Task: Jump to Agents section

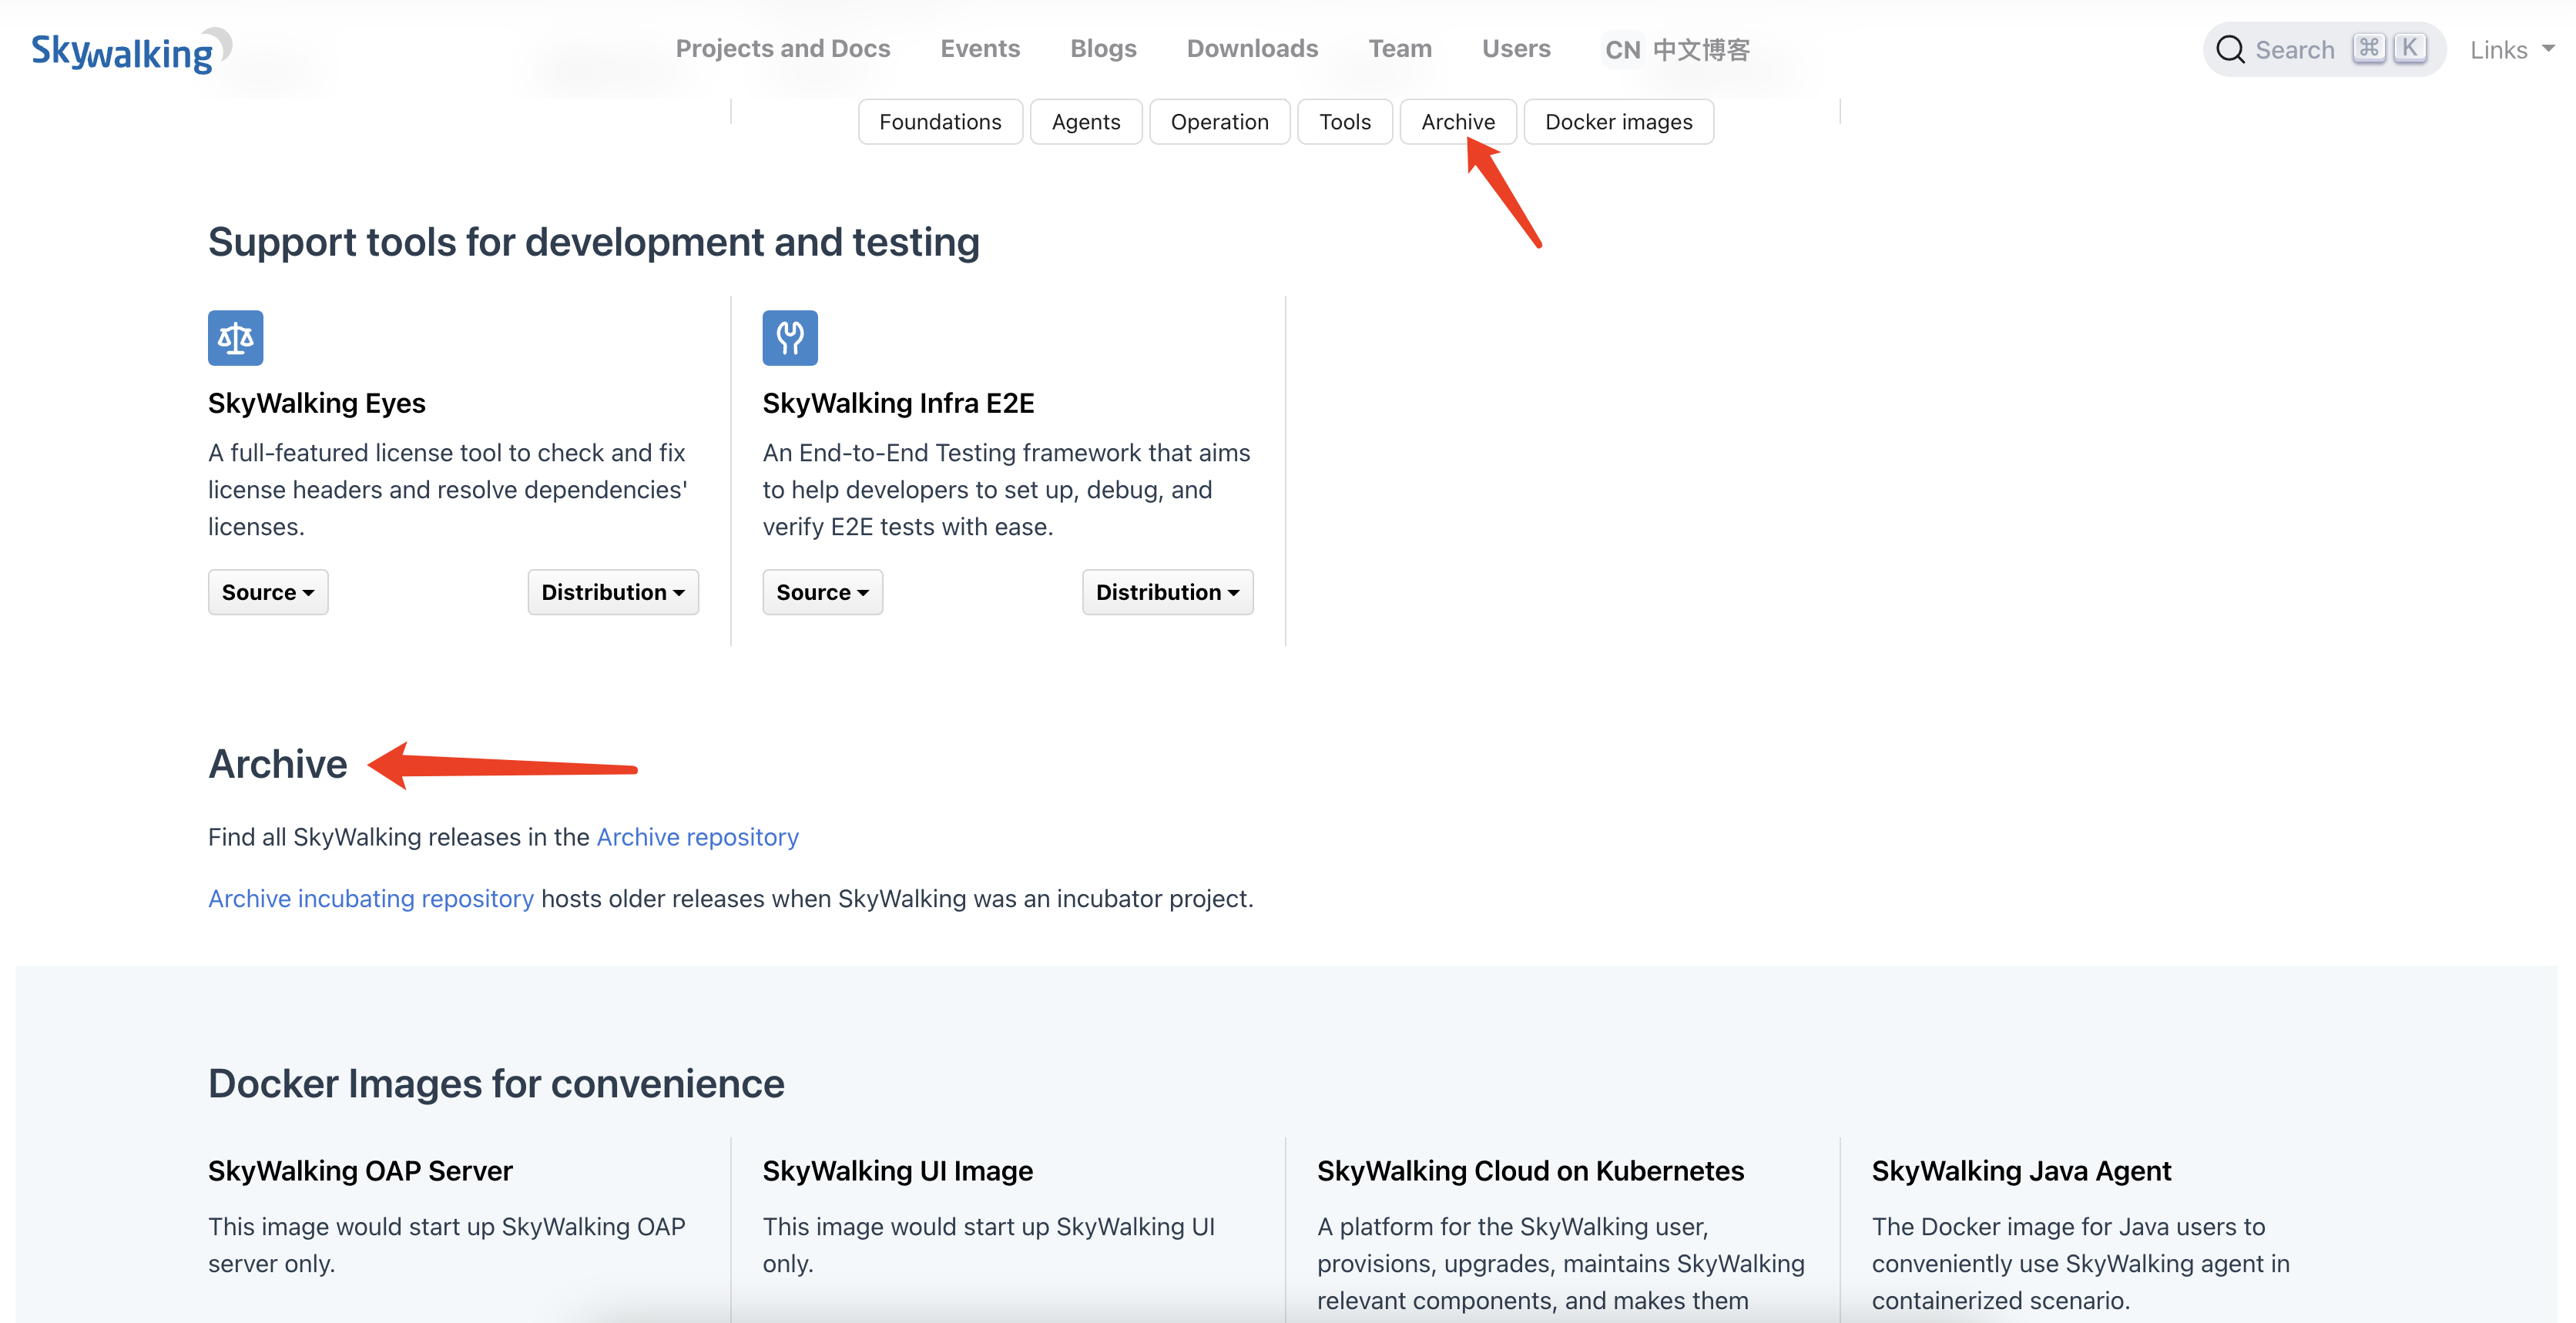Action: coord(1086,122)
